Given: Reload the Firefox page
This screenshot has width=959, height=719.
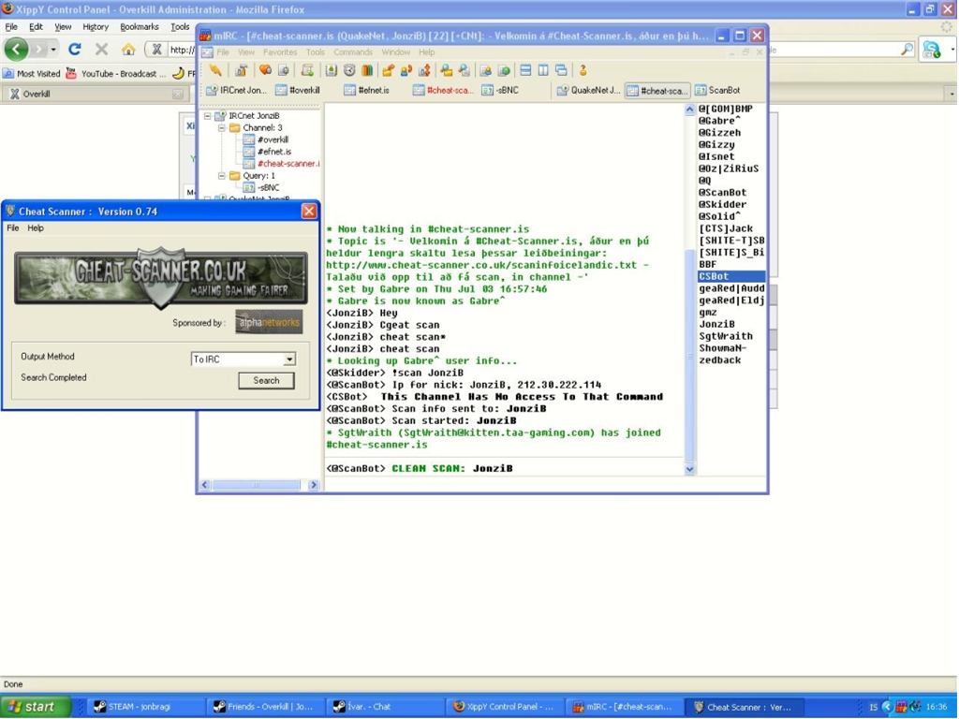Looking at the screenshot, I should click(x=75, y=49).
